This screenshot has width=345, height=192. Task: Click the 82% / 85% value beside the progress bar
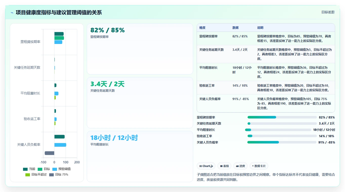coord(327,117)
